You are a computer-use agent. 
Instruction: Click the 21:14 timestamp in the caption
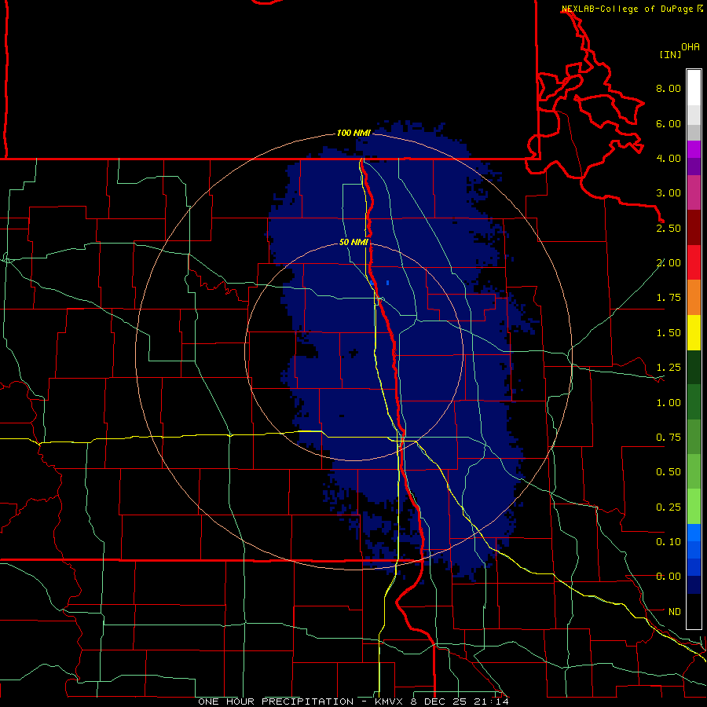[x=492, y=702]
